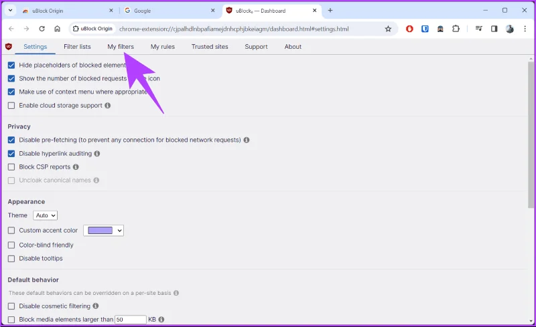Show info for Block CSP reports

(x=76, y=167)
